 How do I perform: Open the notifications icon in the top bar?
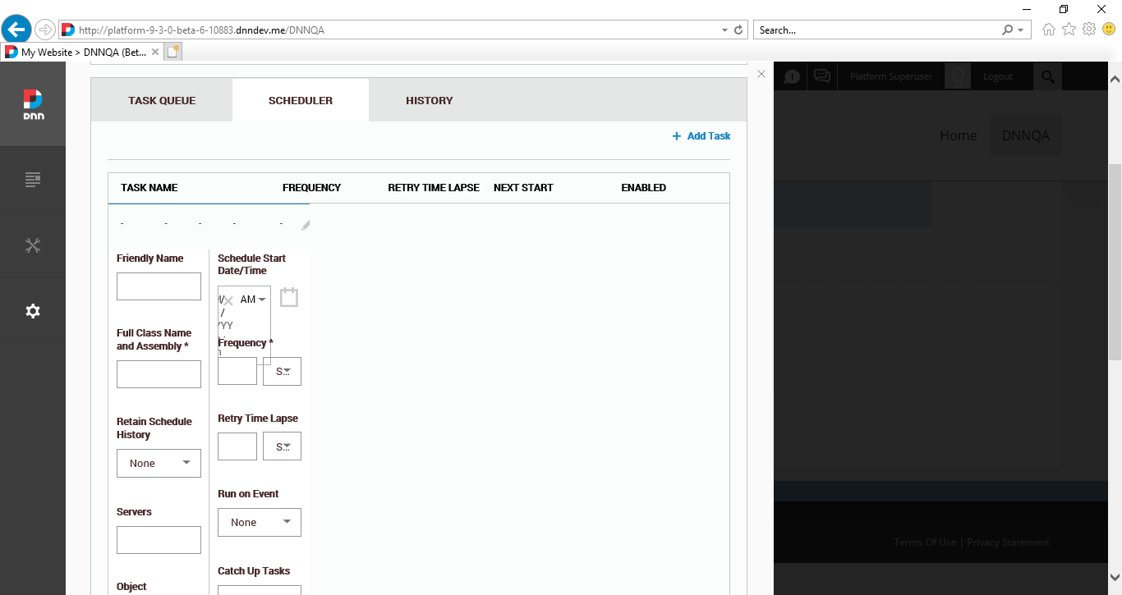pyautogui.click(x=790, y=75)
